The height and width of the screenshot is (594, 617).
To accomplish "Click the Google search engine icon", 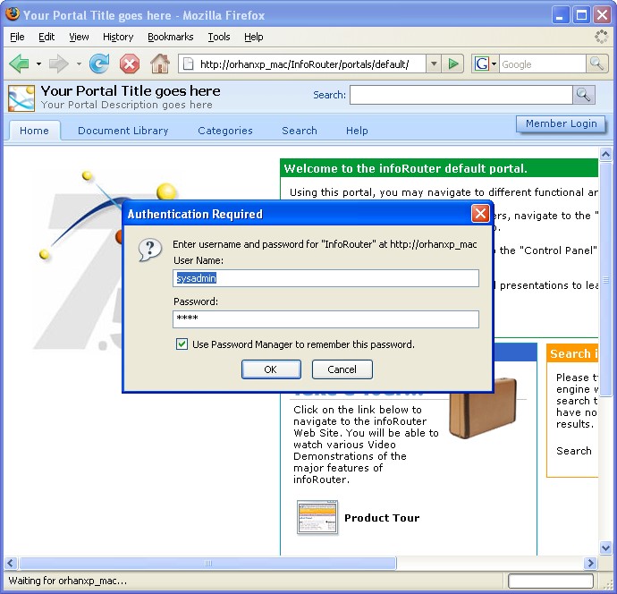I will (481, 64).
